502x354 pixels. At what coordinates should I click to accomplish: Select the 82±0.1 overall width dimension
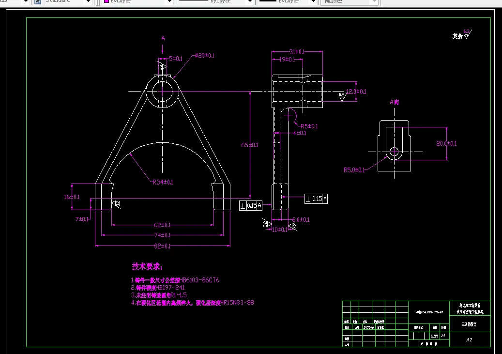pyautogui.click(x=162, y=246)
